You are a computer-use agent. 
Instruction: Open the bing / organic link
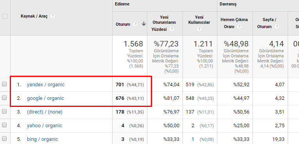[43, 139]
